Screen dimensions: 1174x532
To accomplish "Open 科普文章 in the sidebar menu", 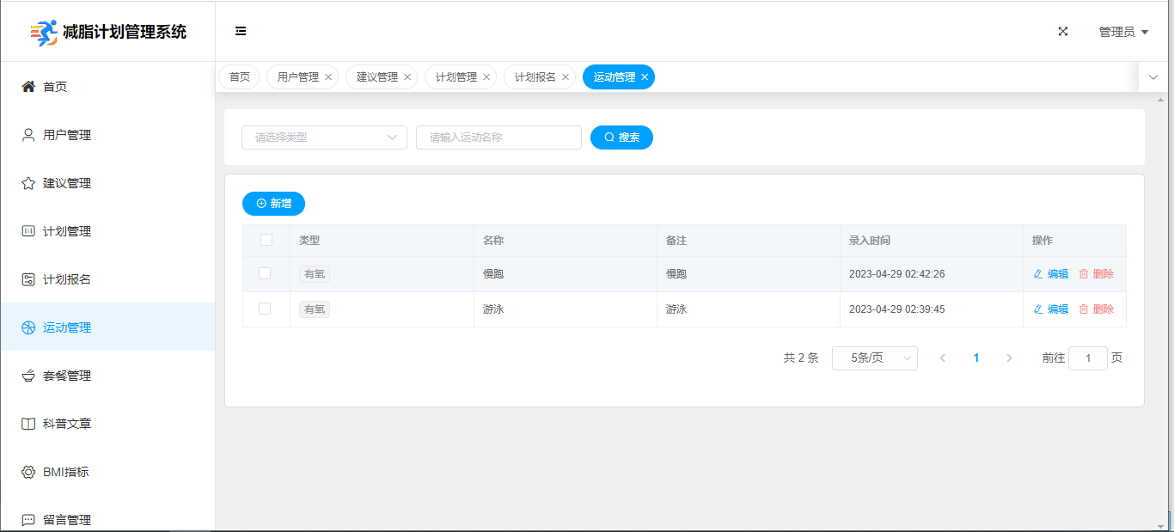I will pos(107,423).
